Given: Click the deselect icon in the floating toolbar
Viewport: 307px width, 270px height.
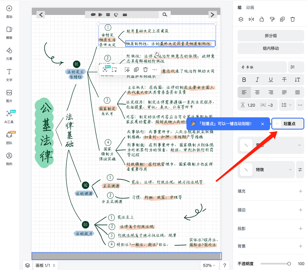Looking at the screenshot, I should point(114,69).
